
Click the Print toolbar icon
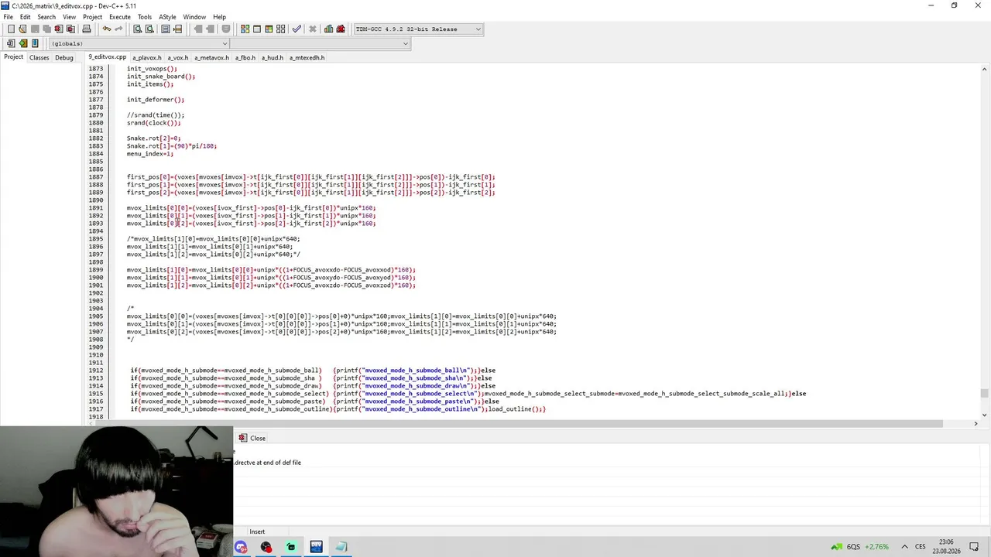[87, 29]
